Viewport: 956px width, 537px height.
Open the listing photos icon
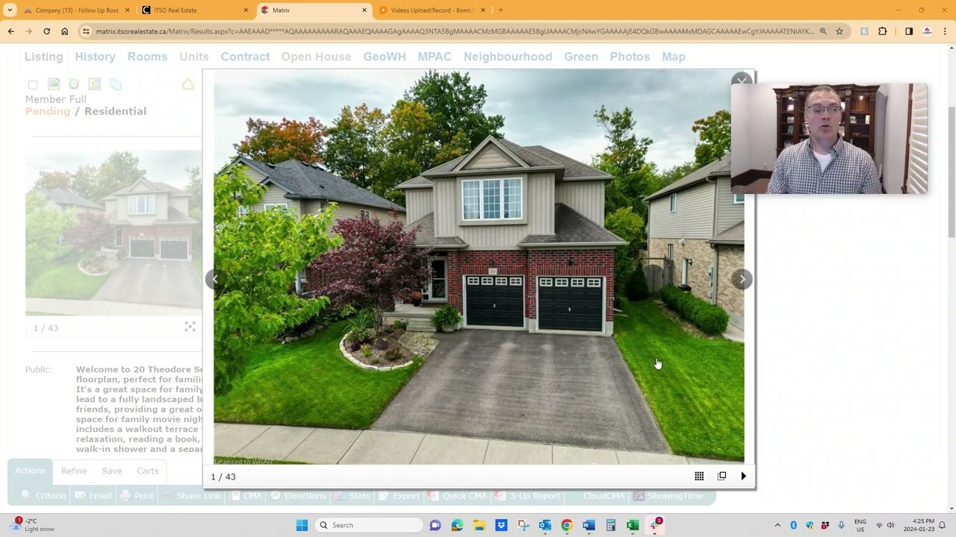(54, 84)
